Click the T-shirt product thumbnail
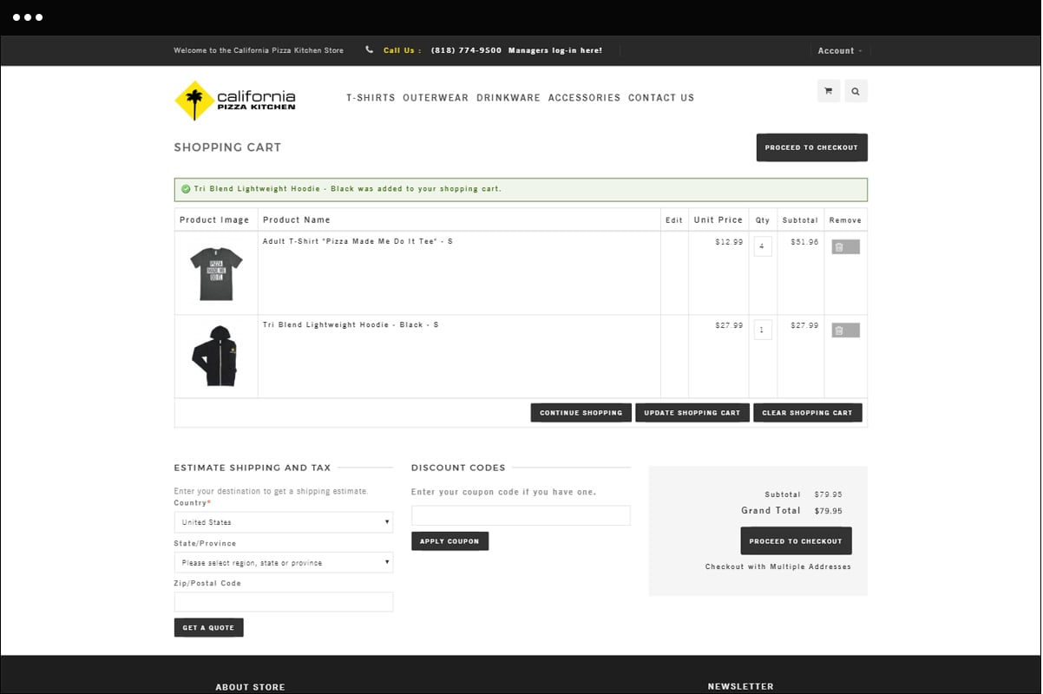Image resolution: width=1043 pixels, height=694 pixels. tap(216, 273)
